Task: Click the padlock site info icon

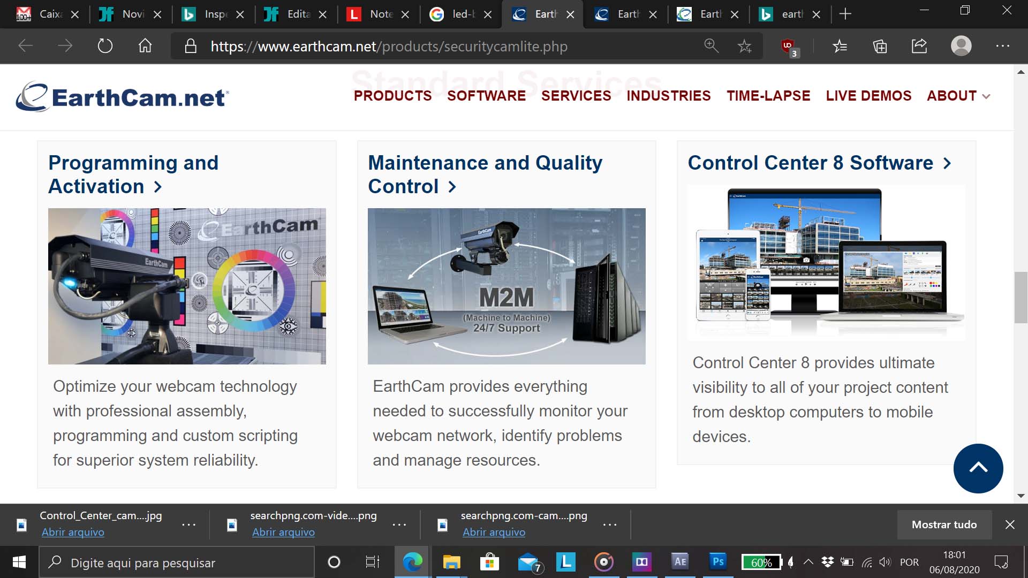Action: (191, 46)
